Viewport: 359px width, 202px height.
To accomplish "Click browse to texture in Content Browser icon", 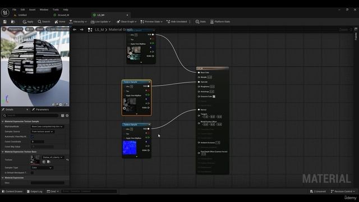I will pyautogui.click(x=49, y=162).
